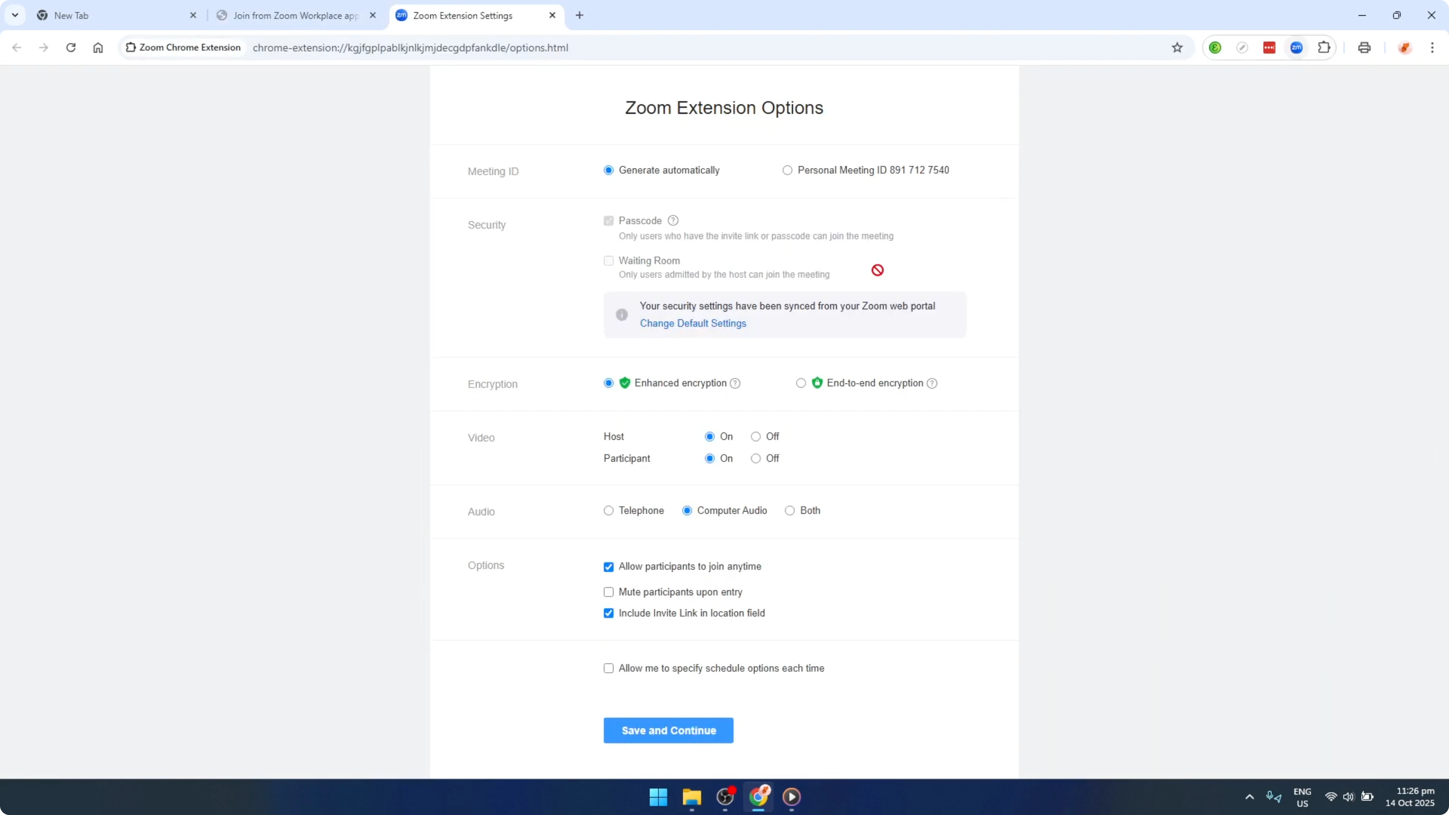This screenshot has height=815, width=1449.
Task: Click Save and Continue button
Action: tap(668, 731)
